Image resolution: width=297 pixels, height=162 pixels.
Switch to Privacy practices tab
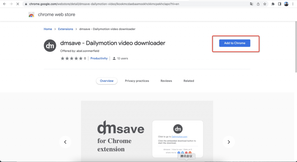point(137,81)
